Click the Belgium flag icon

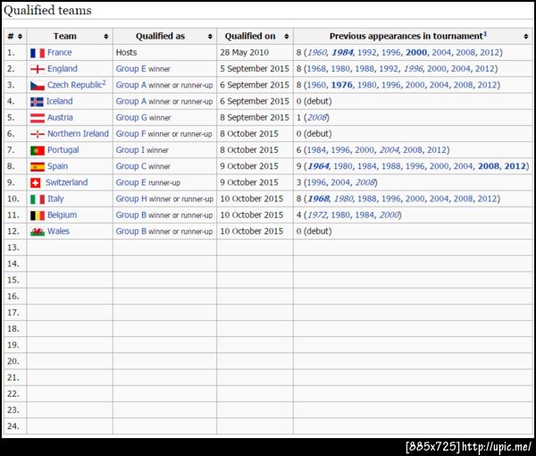point(38,215)
